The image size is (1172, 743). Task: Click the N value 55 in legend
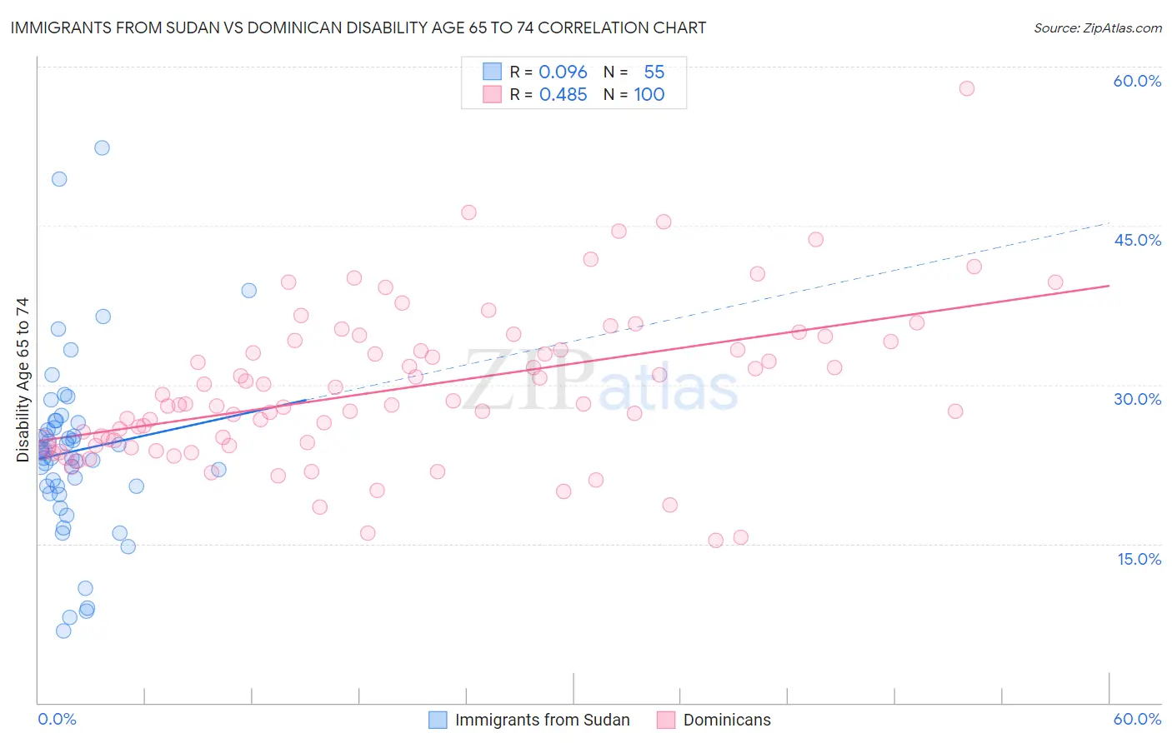(x=654, y=72)
